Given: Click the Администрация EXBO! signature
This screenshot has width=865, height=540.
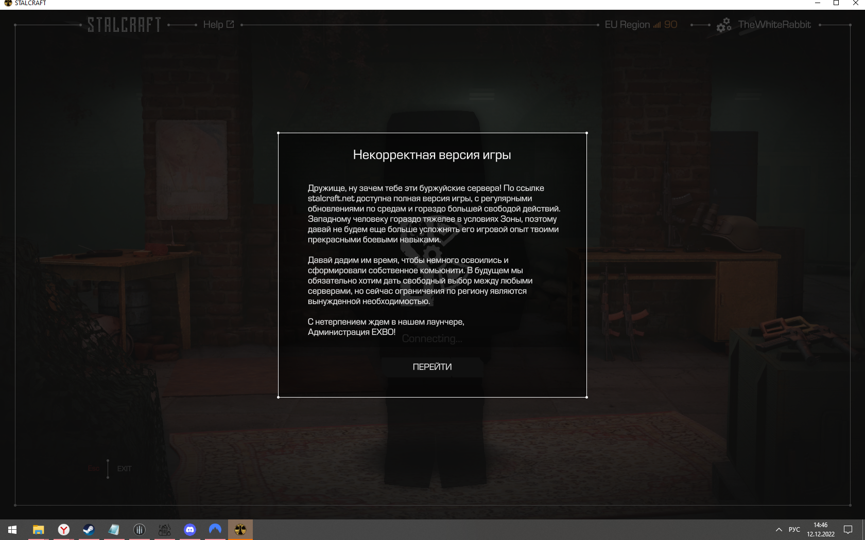Looking at the screenshot, I should 352,332.
